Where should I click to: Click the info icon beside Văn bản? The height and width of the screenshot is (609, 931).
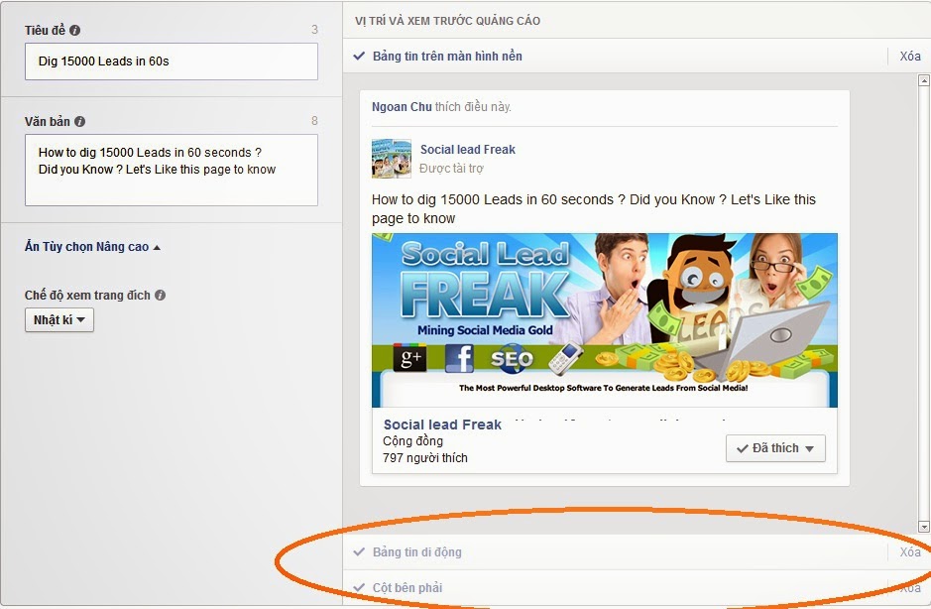[x=79, y=122]
